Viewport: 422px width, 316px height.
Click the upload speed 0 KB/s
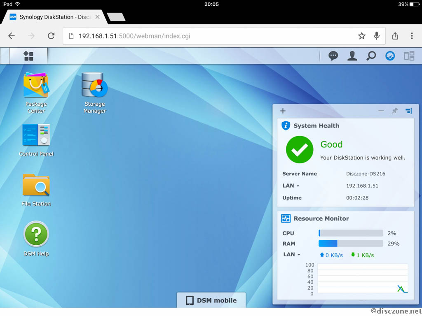click(x=331, y=255)
